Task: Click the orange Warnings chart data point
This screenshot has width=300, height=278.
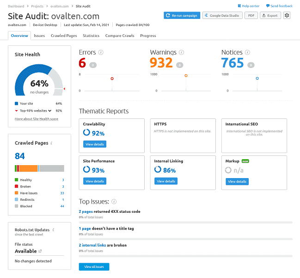Action: (x=186, y=75)
